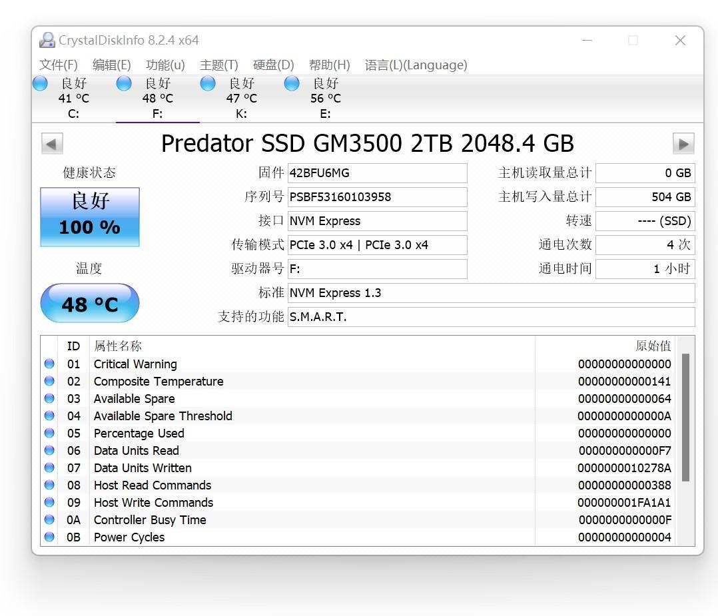Viewport: 718px width, 616px height.
Task: Click the power-on hours value 1 小时
Action: [645, 269]
